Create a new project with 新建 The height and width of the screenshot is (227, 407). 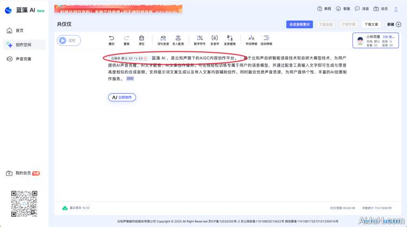point(393,24)
